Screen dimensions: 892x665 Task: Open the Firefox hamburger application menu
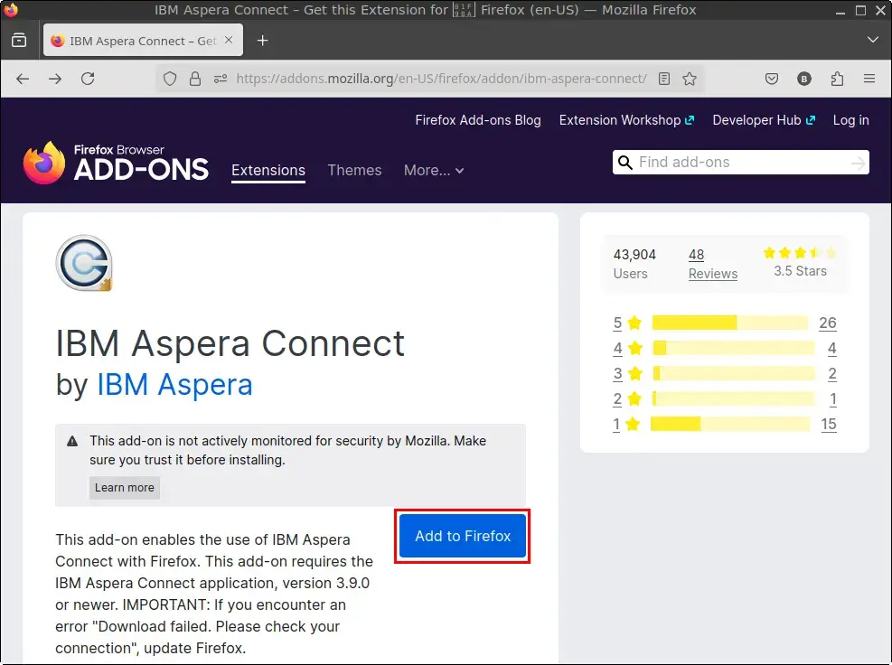coord(869,79)
